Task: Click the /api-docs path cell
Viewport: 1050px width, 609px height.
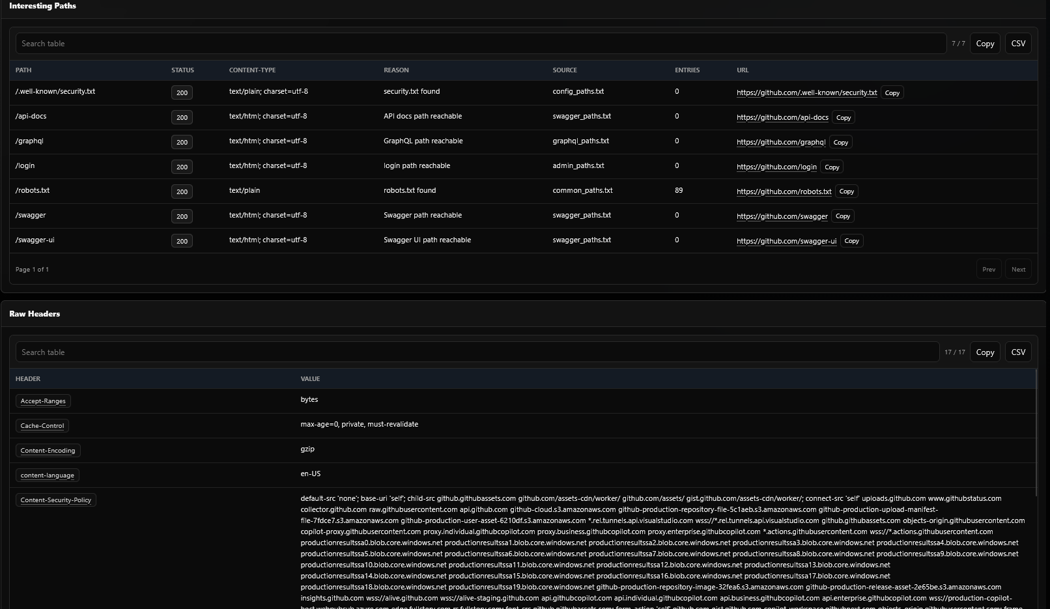Action: pyautogui.click(x=31, y=117)
